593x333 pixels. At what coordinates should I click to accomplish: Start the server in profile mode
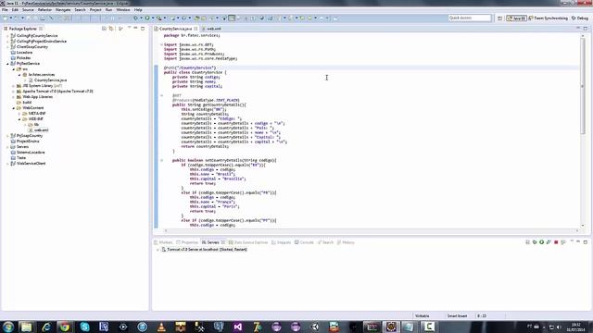(x=549, y=242)
